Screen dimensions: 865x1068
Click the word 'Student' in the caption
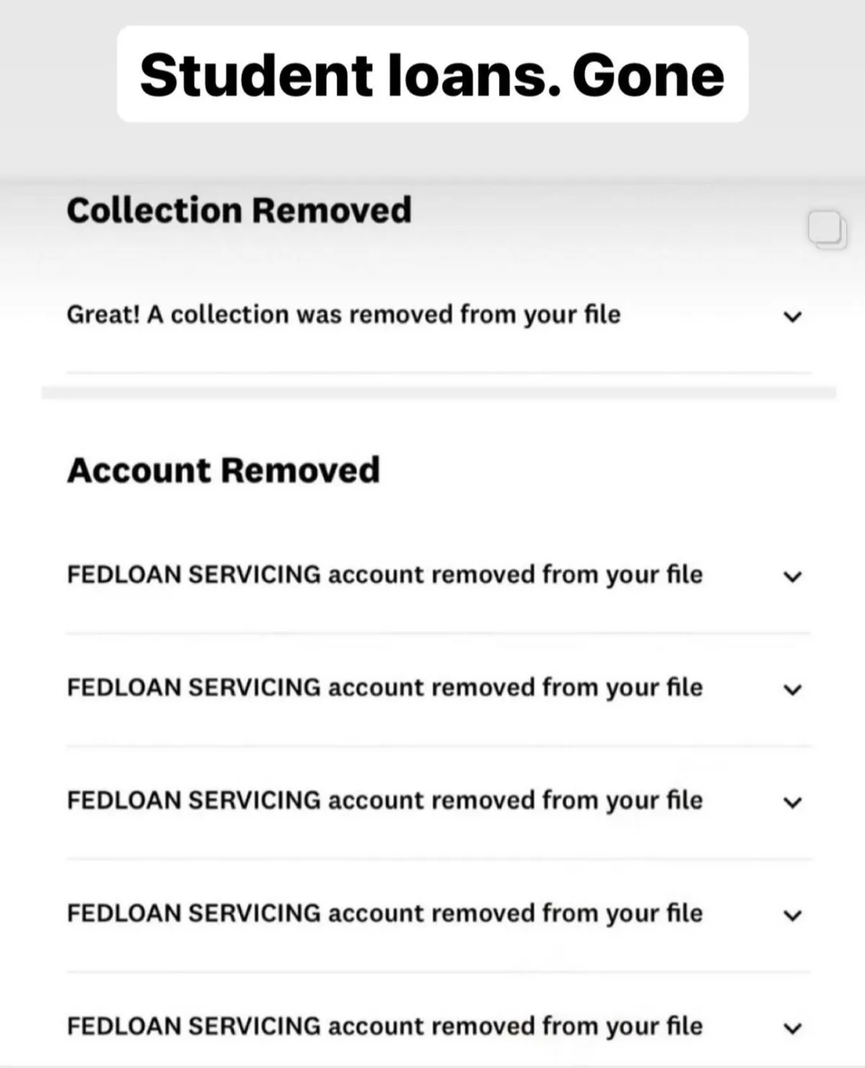pyautogui.click(x=257, y=75)
